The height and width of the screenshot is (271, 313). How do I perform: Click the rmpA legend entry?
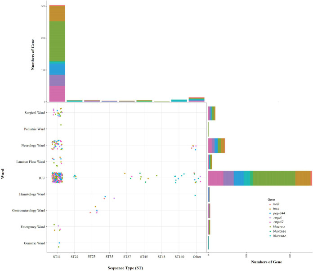276,217
